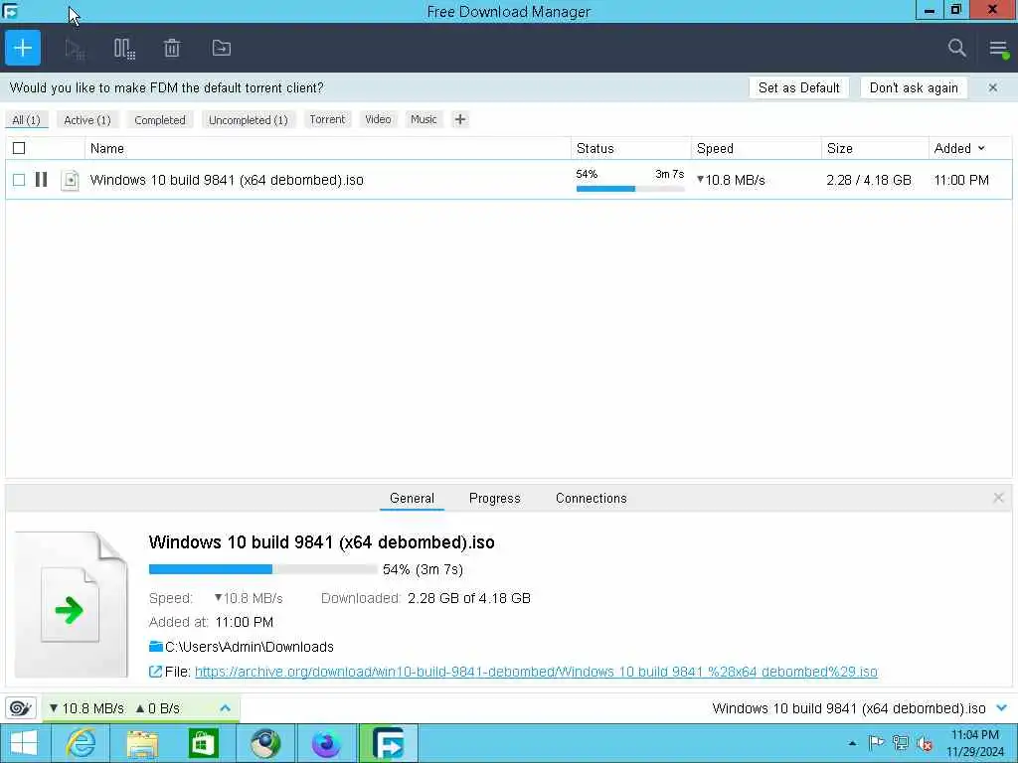1018x763 pixels.
Task: Launch Internet Explorer from taskbar
Action: point(82,743)
